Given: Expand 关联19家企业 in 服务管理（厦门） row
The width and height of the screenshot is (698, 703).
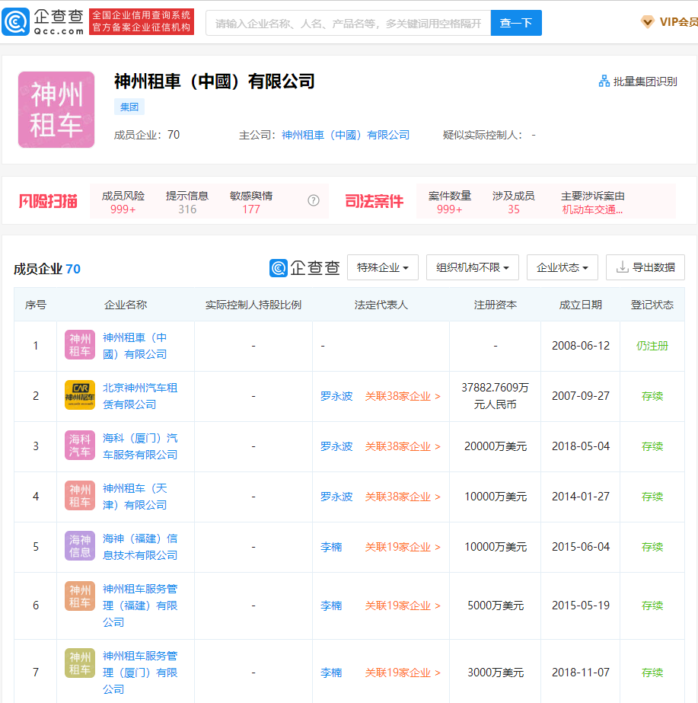Looking at the screenshot, I should [403, 673].
